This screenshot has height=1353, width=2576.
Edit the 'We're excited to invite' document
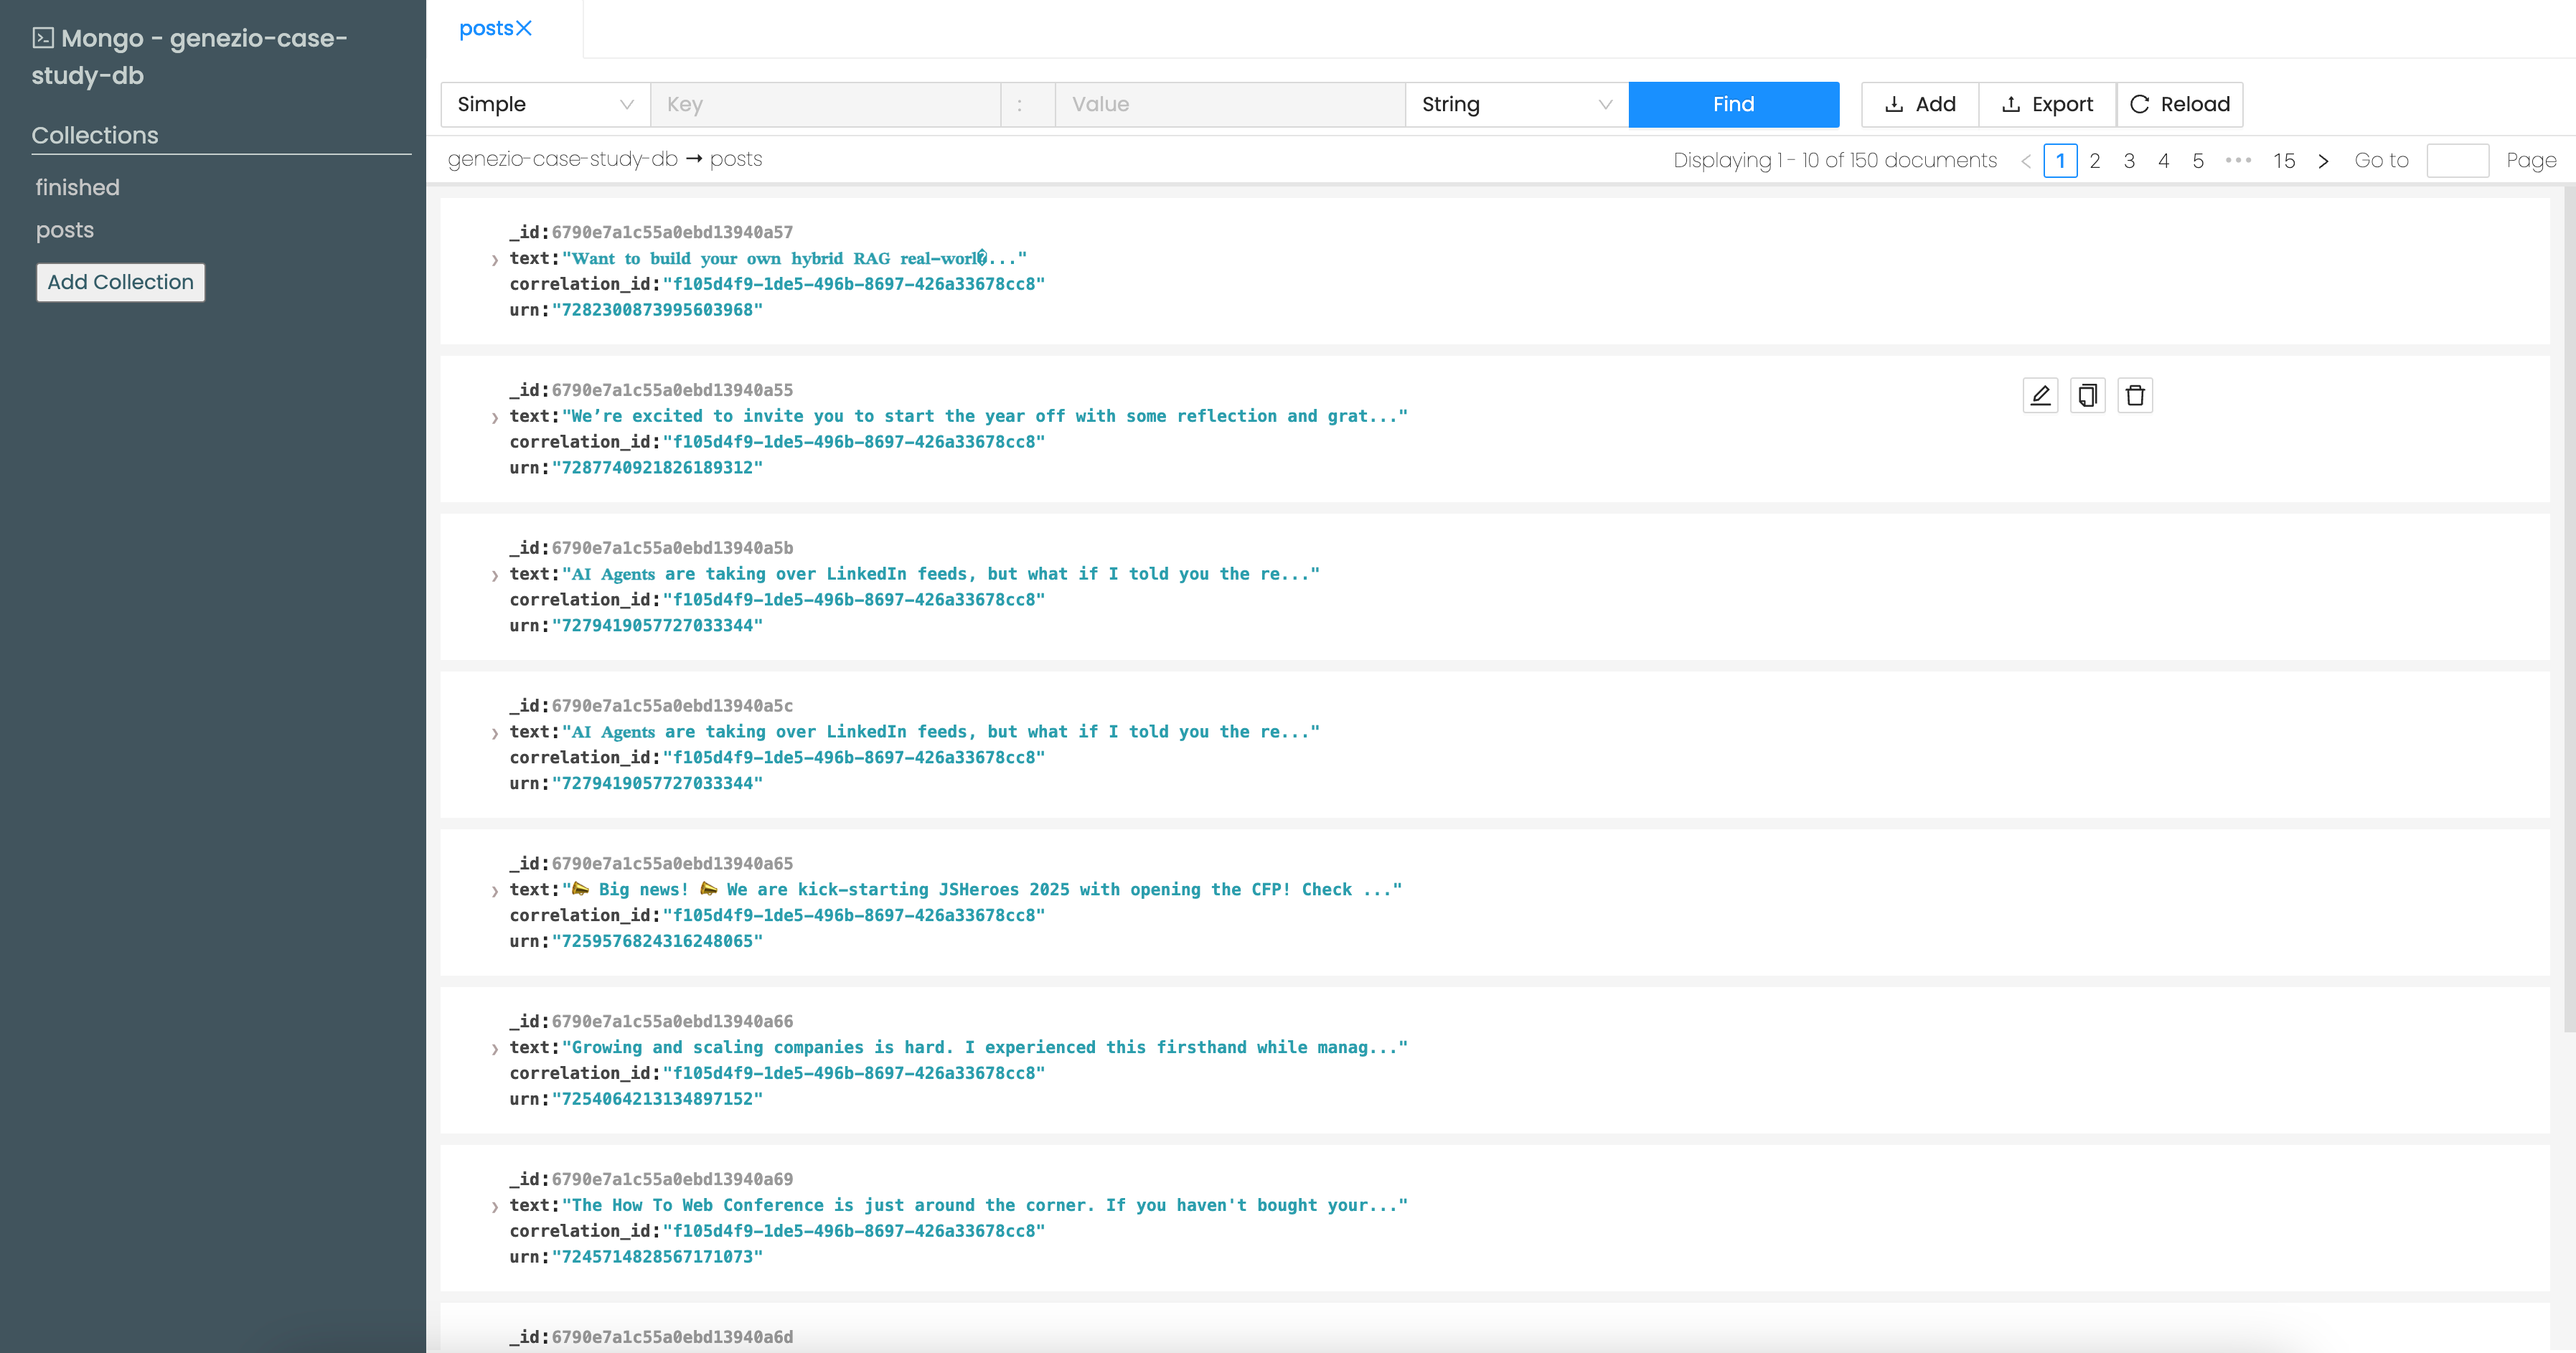(x=2040, y=395)
